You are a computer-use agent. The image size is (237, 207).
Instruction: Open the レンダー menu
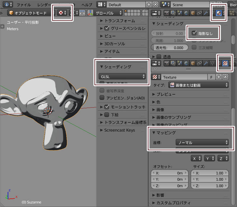coord(44,5)
